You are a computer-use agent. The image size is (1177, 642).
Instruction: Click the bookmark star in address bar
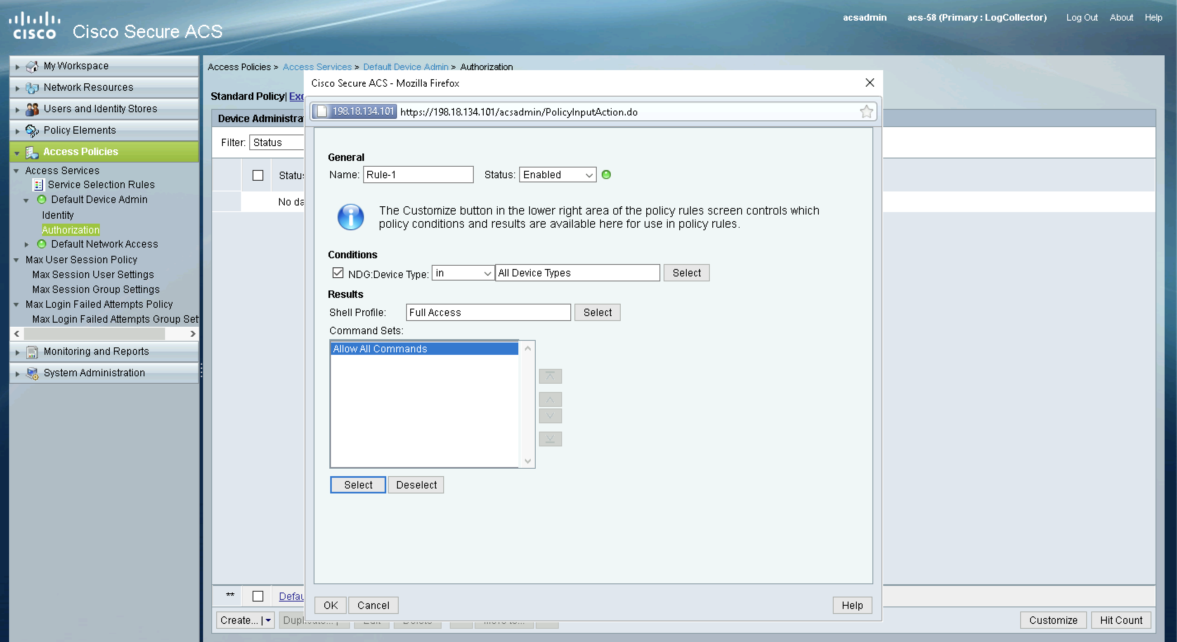866,112
